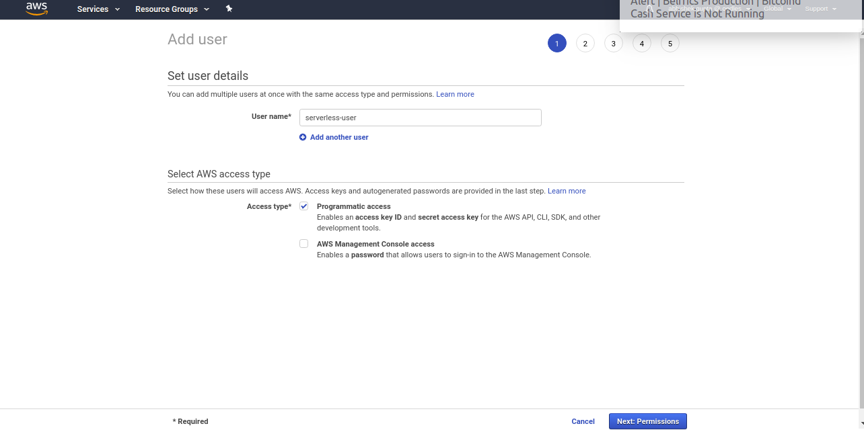Viewport: 864px width, 430px height.
Task: Click the pin shortcut icon in navbar
Action: [x=229, y=9]
